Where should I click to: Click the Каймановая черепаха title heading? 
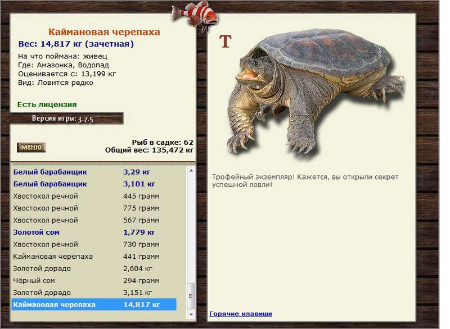(x=104, y=32)
